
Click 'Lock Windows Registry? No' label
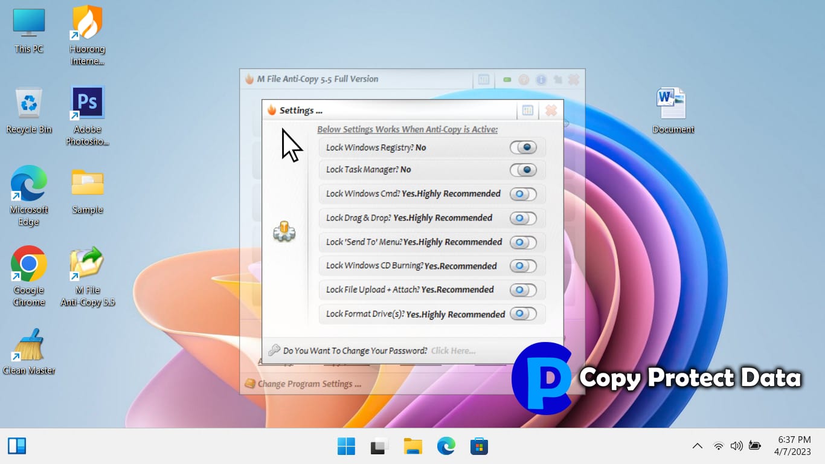point(376,147)
